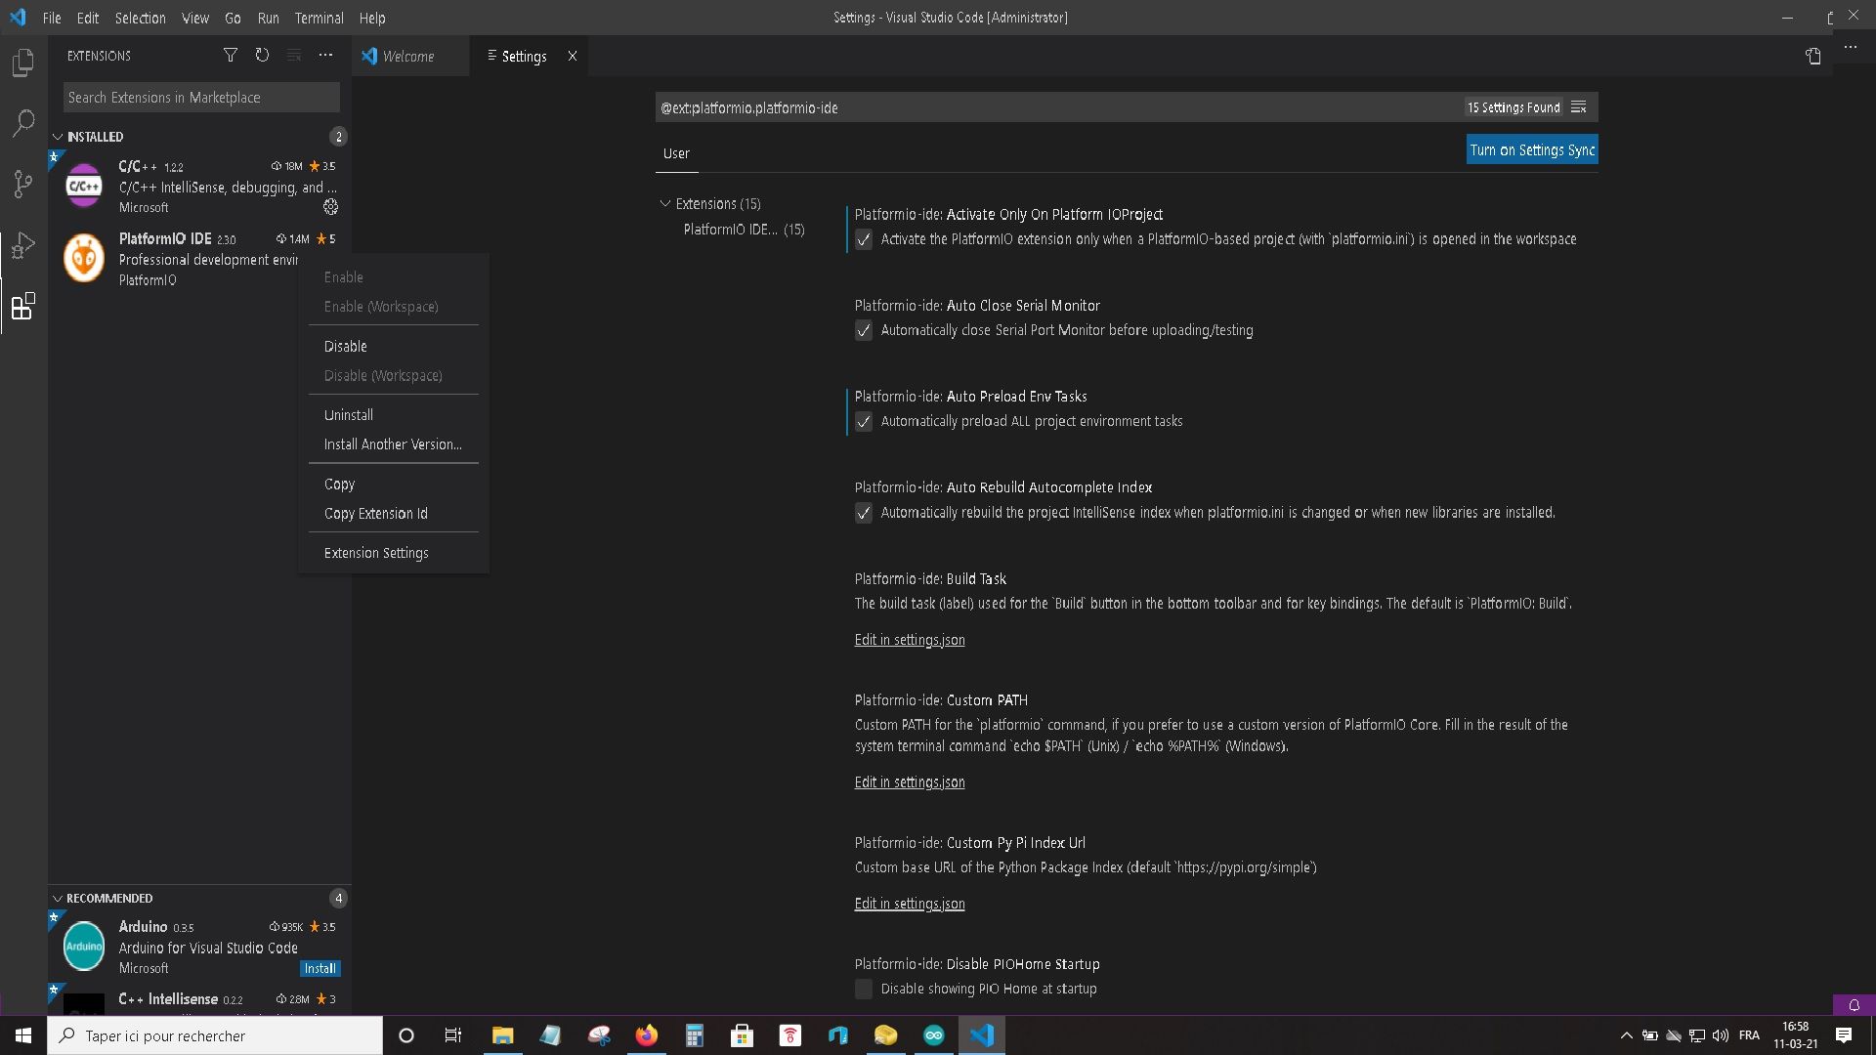Image resolution: width=1876 pixels, height=1055 pixels.
Task: Show hidden system tray icons chevron
Action: (x=1626, y=1035)
